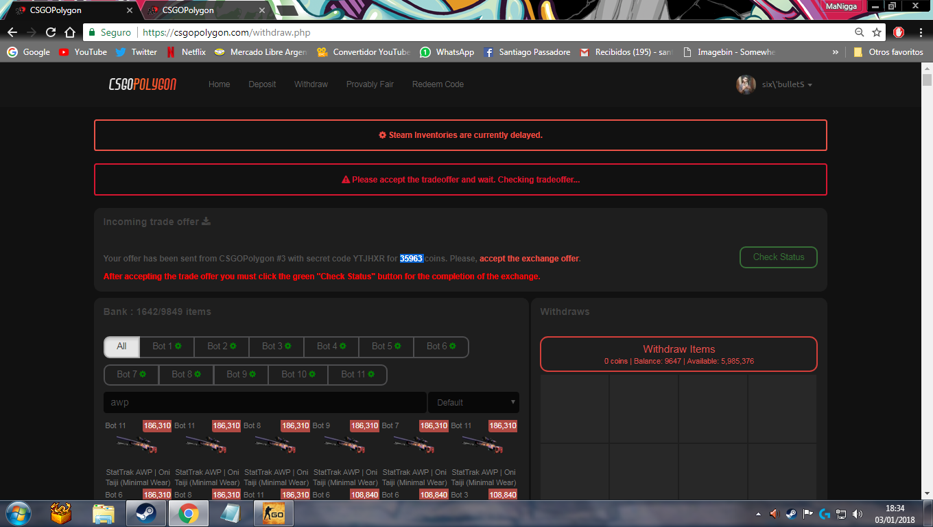Filter by Bot 8

186,375
